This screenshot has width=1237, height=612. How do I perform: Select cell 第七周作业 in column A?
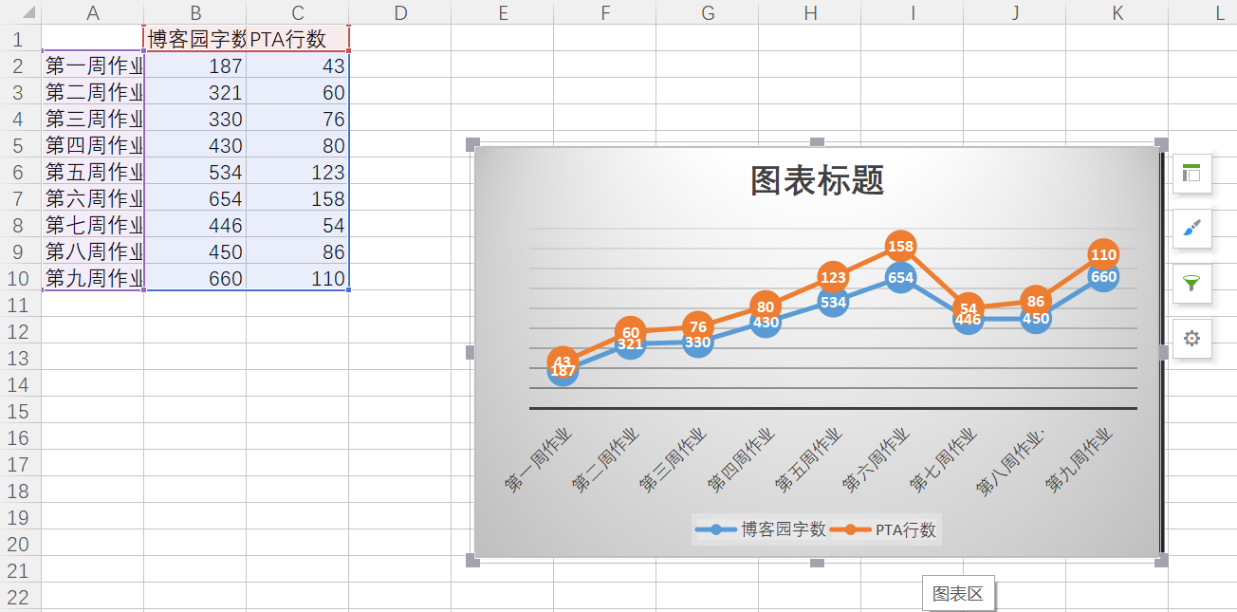(93, 225)
